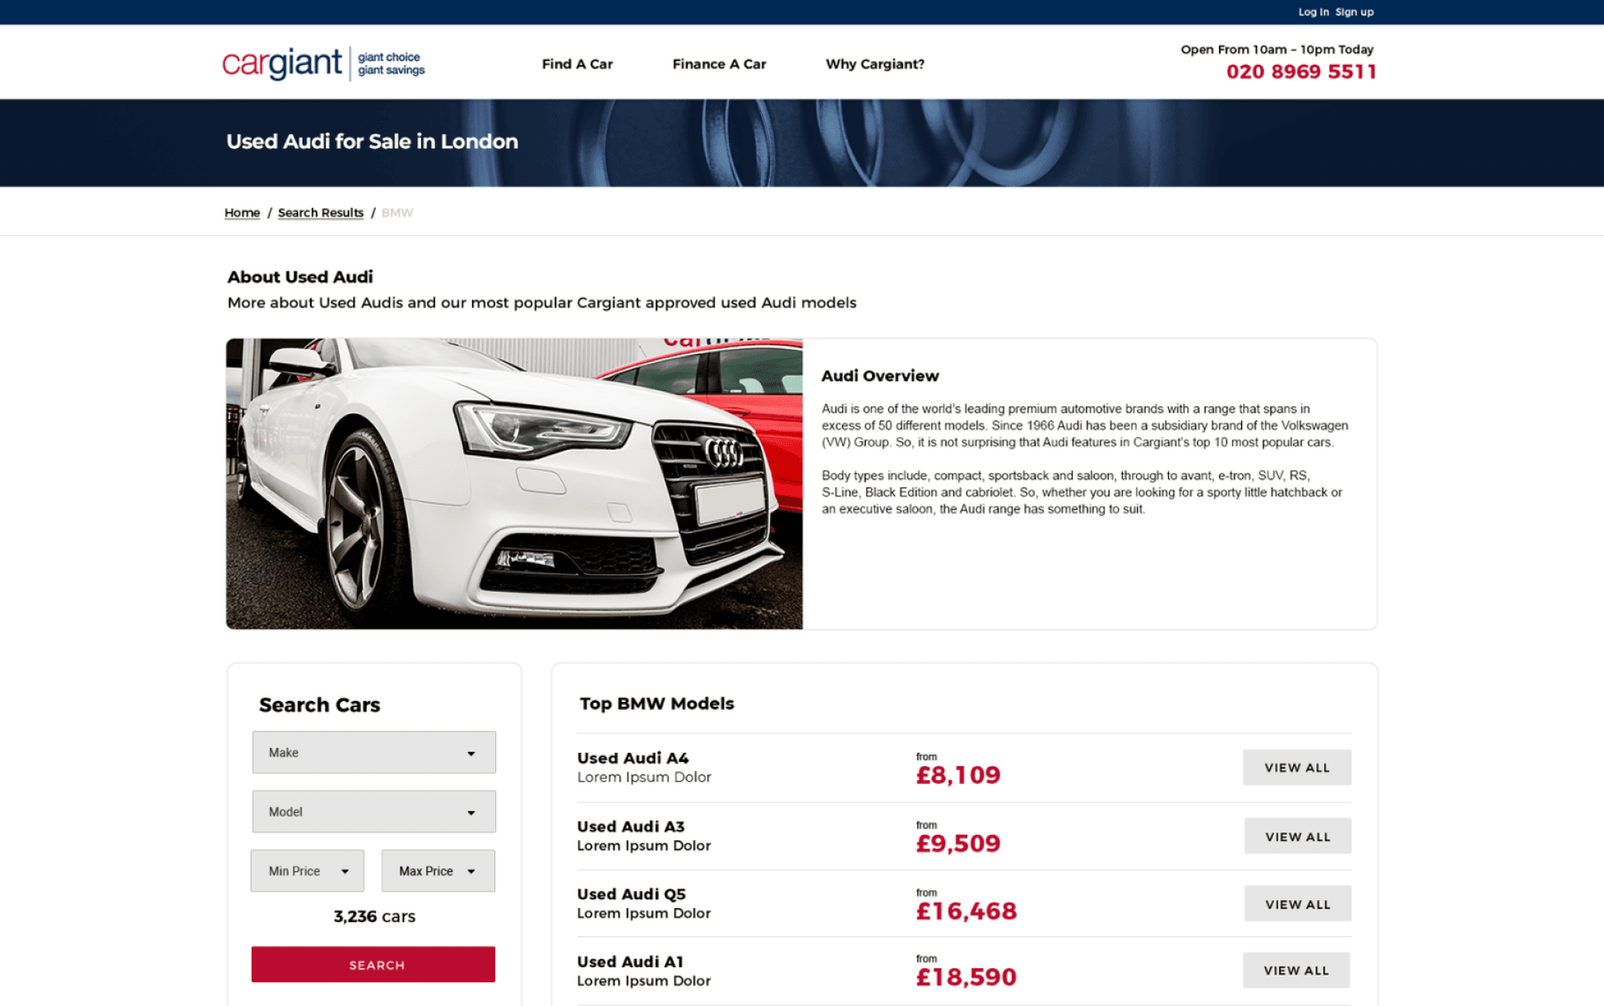Click the £16,468 price
The image size is (1604, 1006).
click(966, 911)
